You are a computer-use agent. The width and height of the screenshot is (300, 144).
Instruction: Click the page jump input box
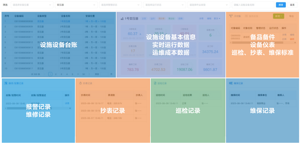pyautogui.click(x=104, y=74)
